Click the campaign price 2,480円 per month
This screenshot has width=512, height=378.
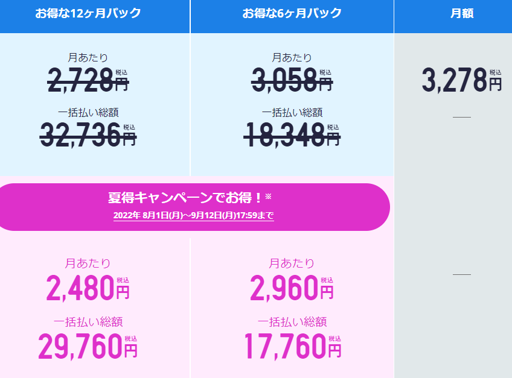click(x=88, y=288)
